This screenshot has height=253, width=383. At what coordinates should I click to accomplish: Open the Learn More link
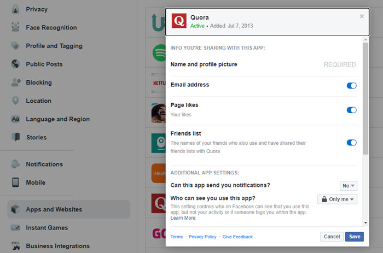(183, 218)
